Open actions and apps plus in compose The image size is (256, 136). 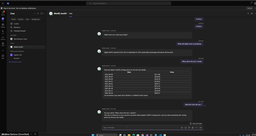pos(196,128)
